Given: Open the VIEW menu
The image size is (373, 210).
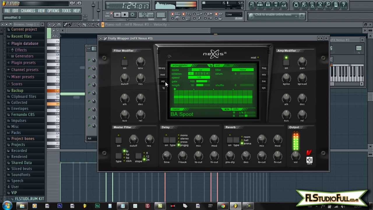Looking at the screenshot, I should point(41,11).
